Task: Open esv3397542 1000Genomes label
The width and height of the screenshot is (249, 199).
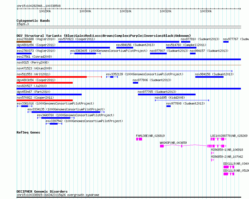Action: (84, 121)
